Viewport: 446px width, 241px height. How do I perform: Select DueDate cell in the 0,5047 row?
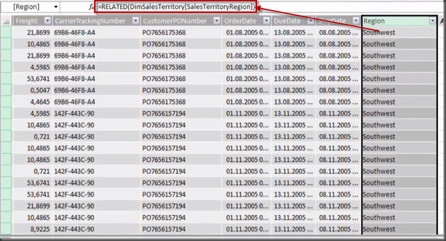[x=294, y=90]
